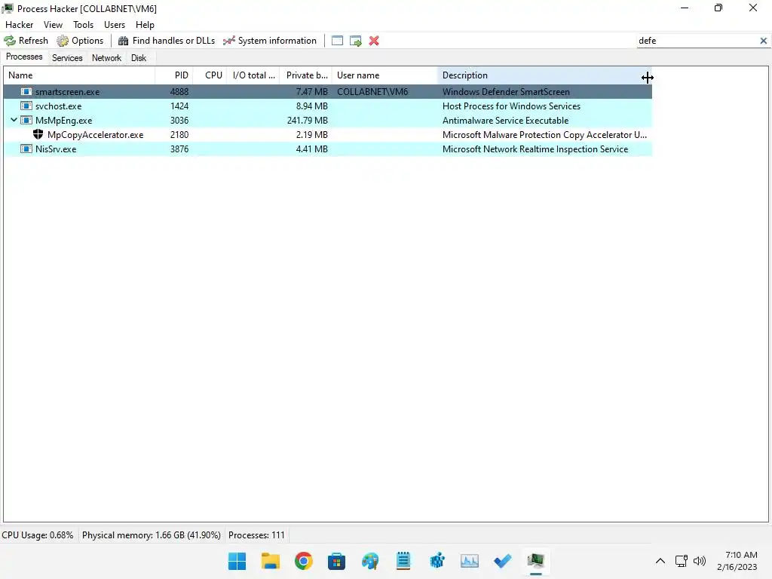
Task: Collapse the MsMpEng.exe tree node
Action: [x=14, y=120]
